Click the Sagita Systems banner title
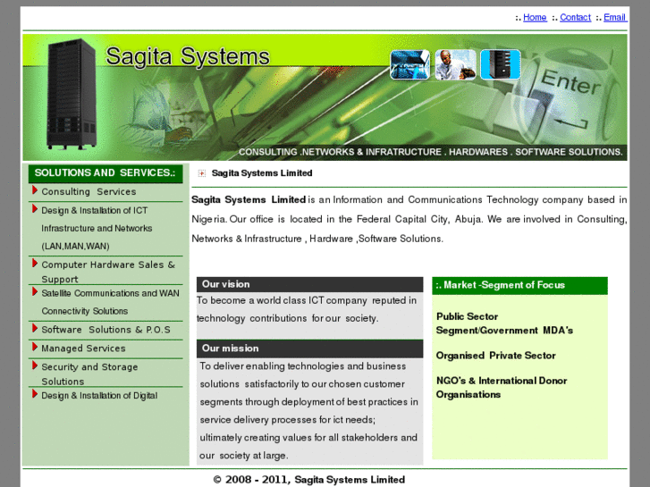 tap(188, 56)
